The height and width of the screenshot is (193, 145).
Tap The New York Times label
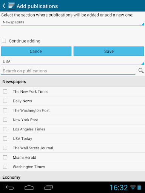tap(31, 92)
